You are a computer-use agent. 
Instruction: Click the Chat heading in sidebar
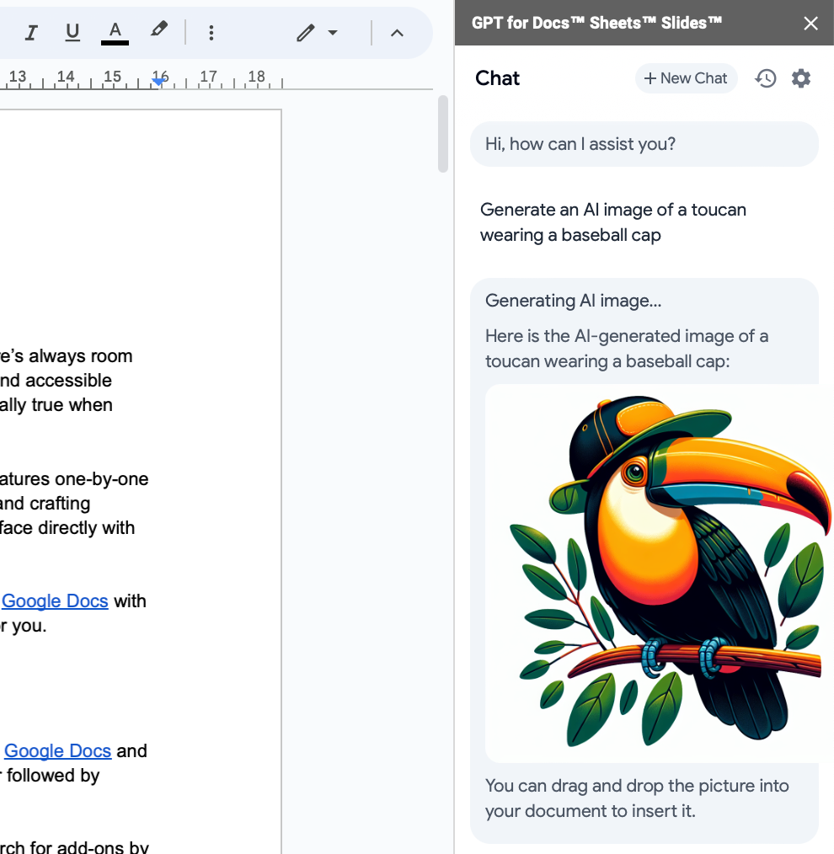(497, 78)
